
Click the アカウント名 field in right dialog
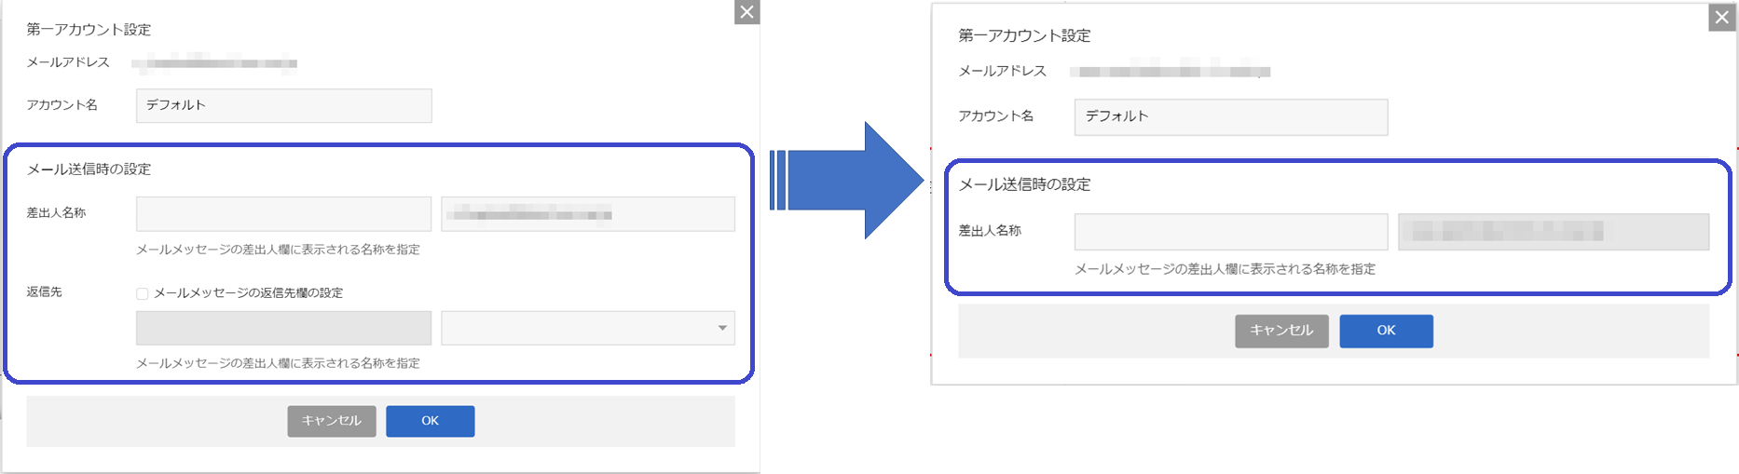1230,116
